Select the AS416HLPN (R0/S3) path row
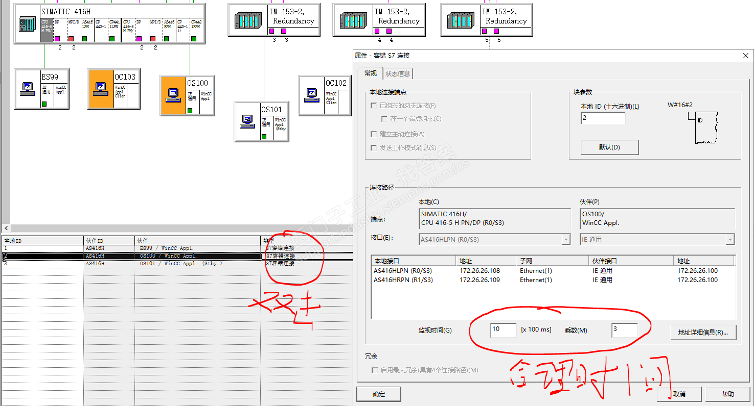 click(553, 271)
